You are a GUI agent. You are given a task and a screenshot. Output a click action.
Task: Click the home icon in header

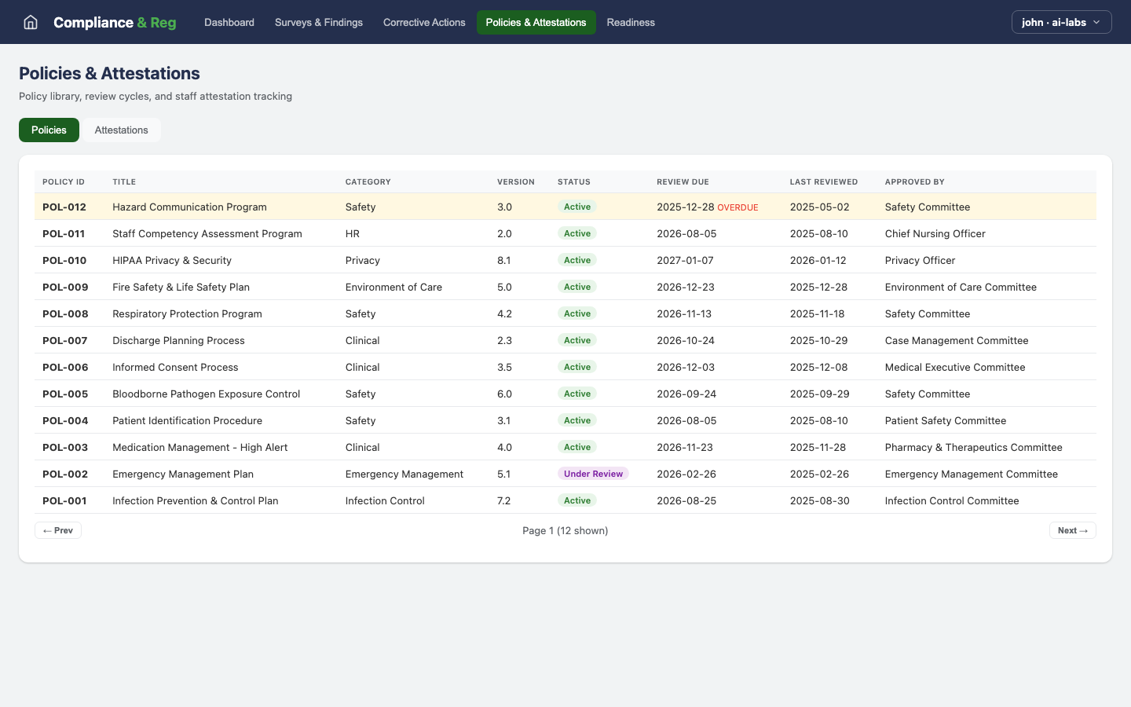(x=31, y=22)
